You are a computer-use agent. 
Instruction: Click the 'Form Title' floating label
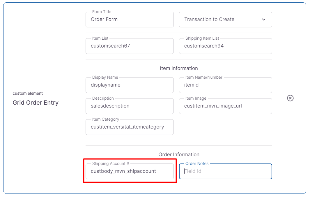[x=102, y=12]
